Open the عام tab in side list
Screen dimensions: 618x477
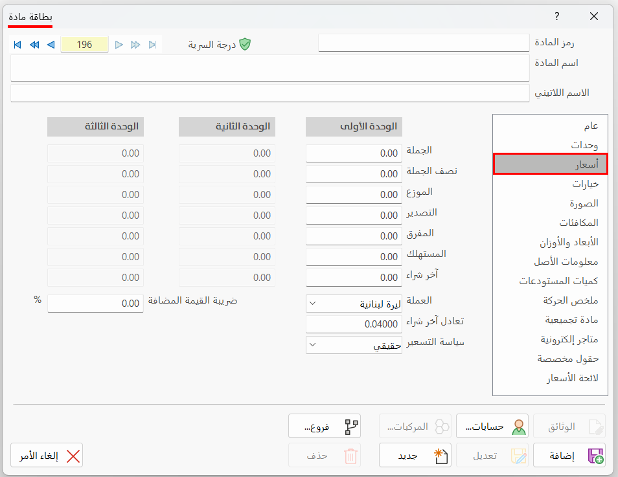coord(550,126)
